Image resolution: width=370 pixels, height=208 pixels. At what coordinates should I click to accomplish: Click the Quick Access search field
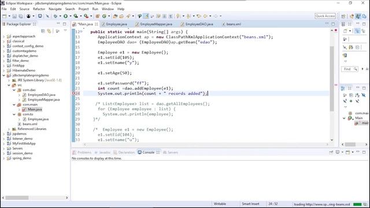pos(325,16)
